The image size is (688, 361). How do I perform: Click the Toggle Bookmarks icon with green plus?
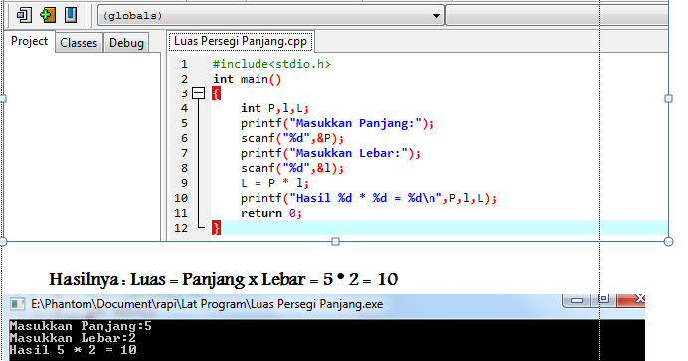pos(48,15)
